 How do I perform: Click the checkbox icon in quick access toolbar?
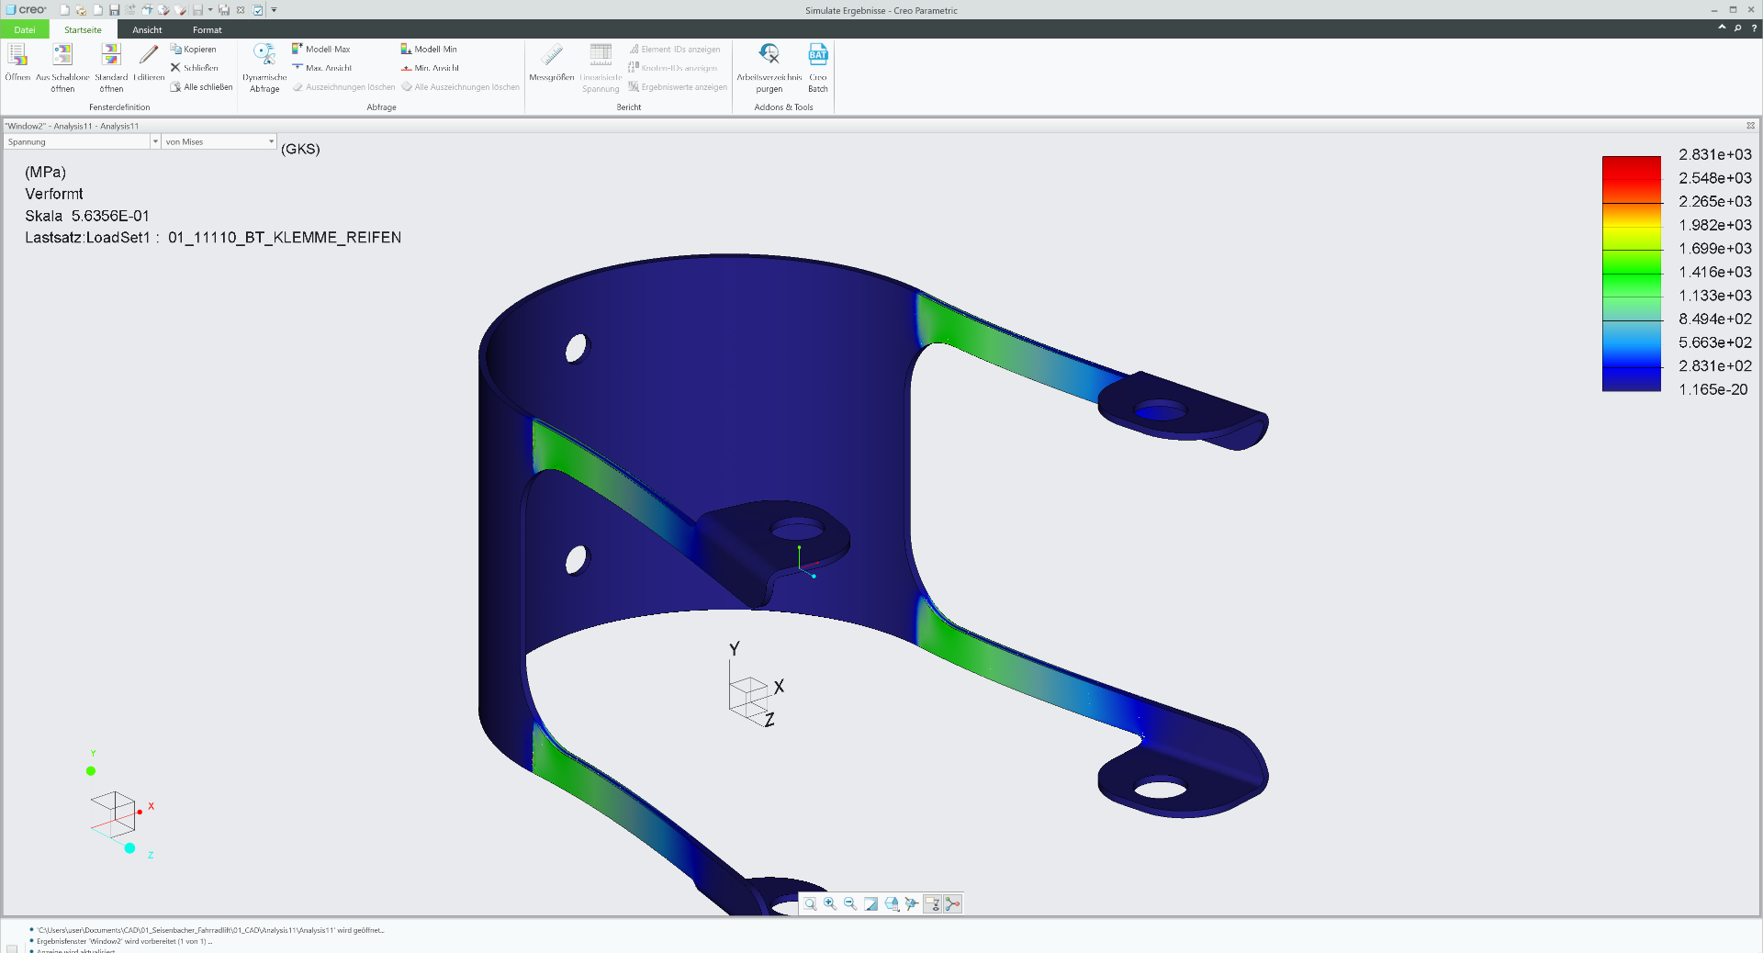click(x=258, y=10)
